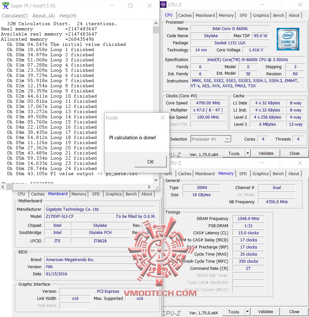Select Graphics tab in Mainboard CPU-Z window
309x317 pixels.
[x=113, y=194]
